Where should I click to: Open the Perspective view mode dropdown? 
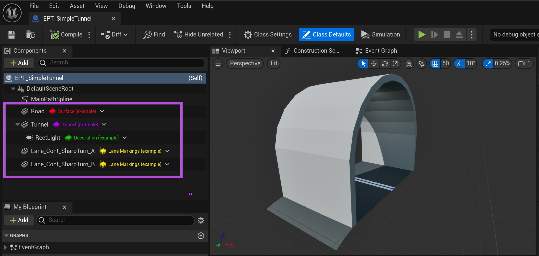click(245, 64)
